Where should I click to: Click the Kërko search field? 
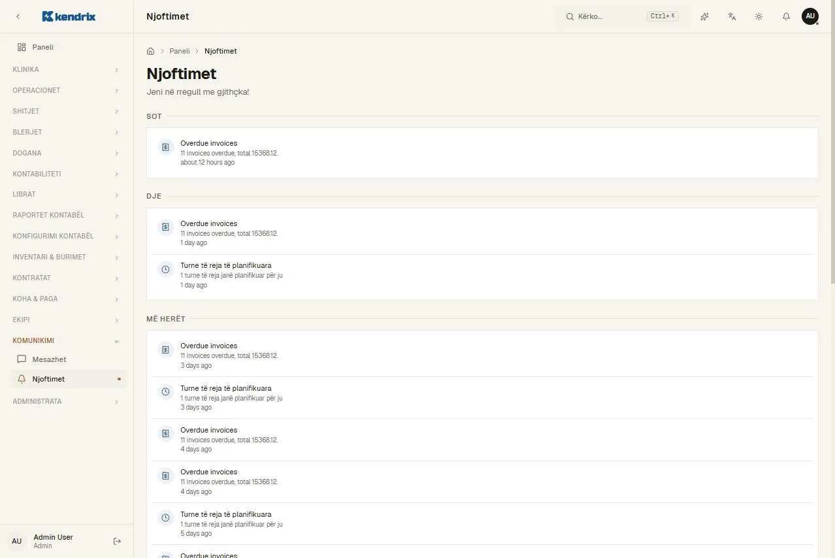pyautogui.click(x=622, y=16)
